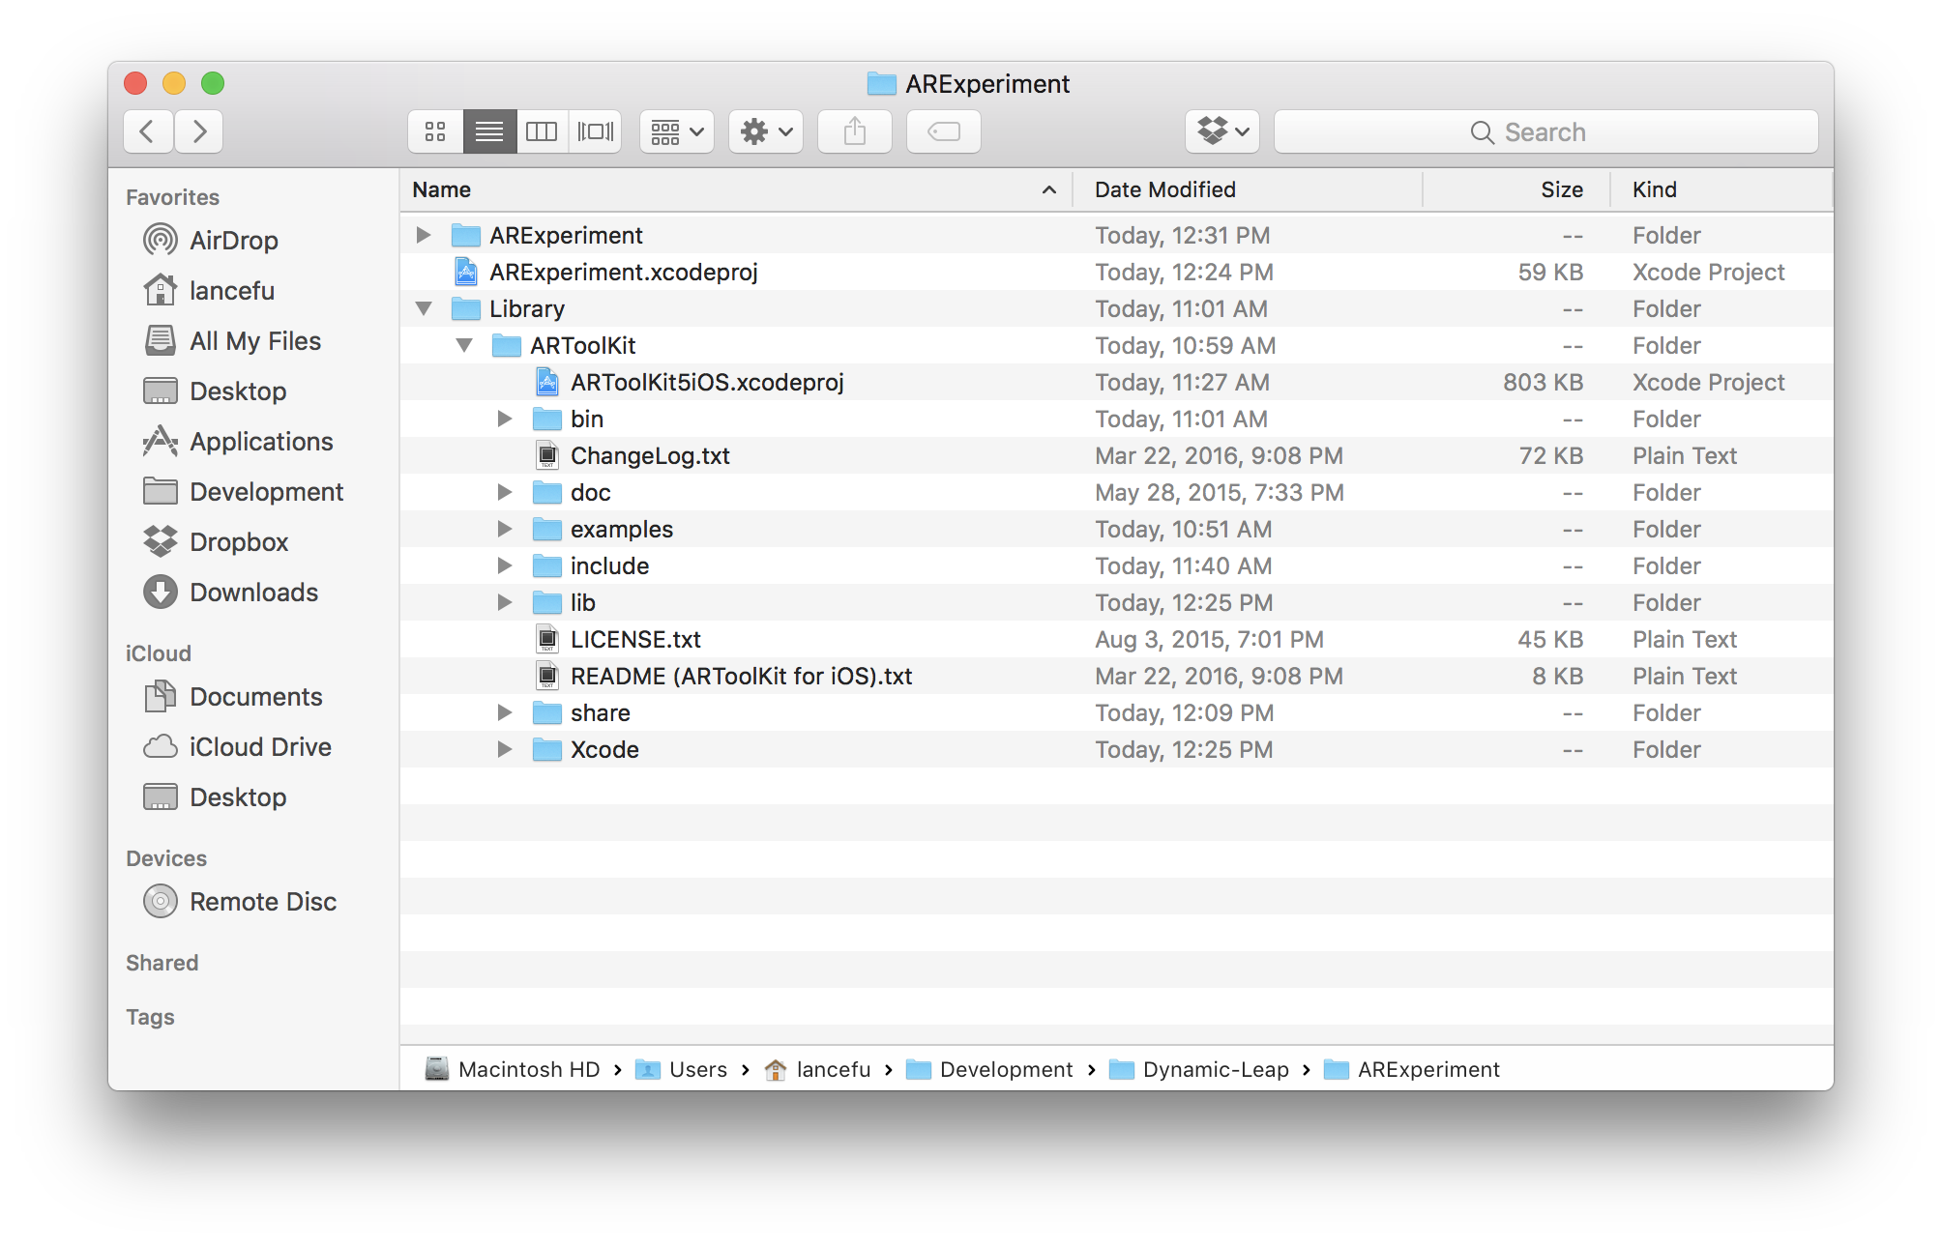The width and height of the screenshot is (1942, 1245).
Task: Click the Share toolbar icon
Action: [854, 131]
